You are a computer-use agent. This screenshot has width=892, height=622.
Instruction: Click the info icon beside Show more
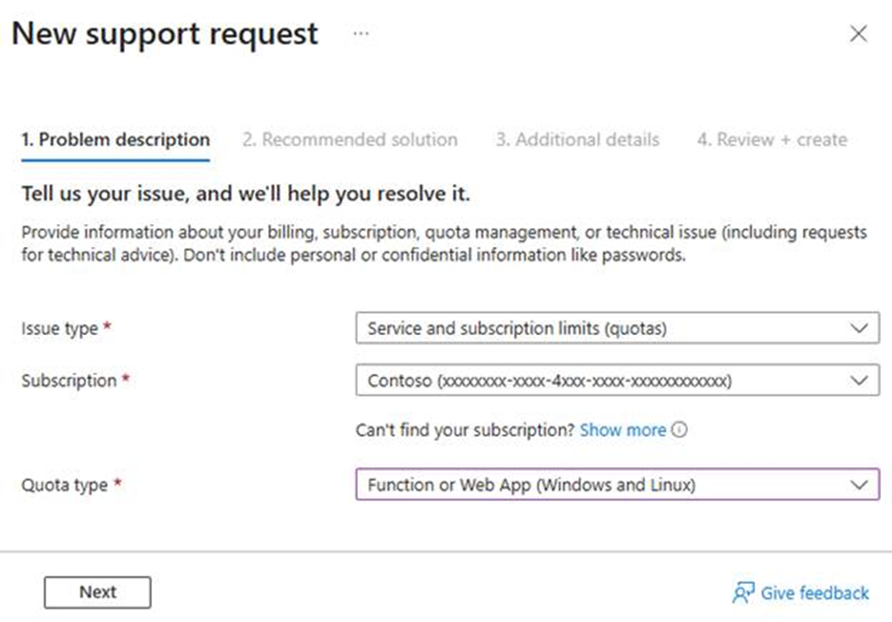coord(680,430)
